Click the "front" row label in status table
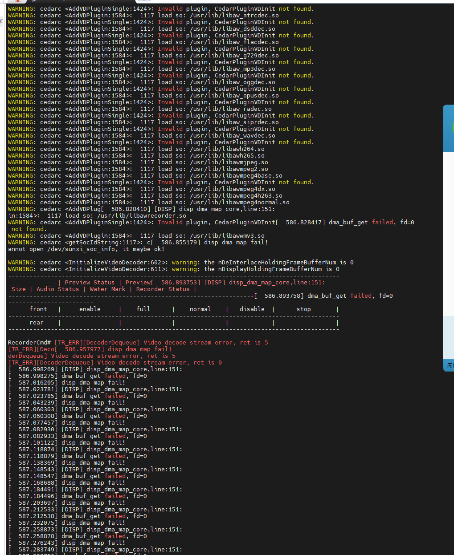The height and width of the screenshot is (555, 454). coord(38,309)
